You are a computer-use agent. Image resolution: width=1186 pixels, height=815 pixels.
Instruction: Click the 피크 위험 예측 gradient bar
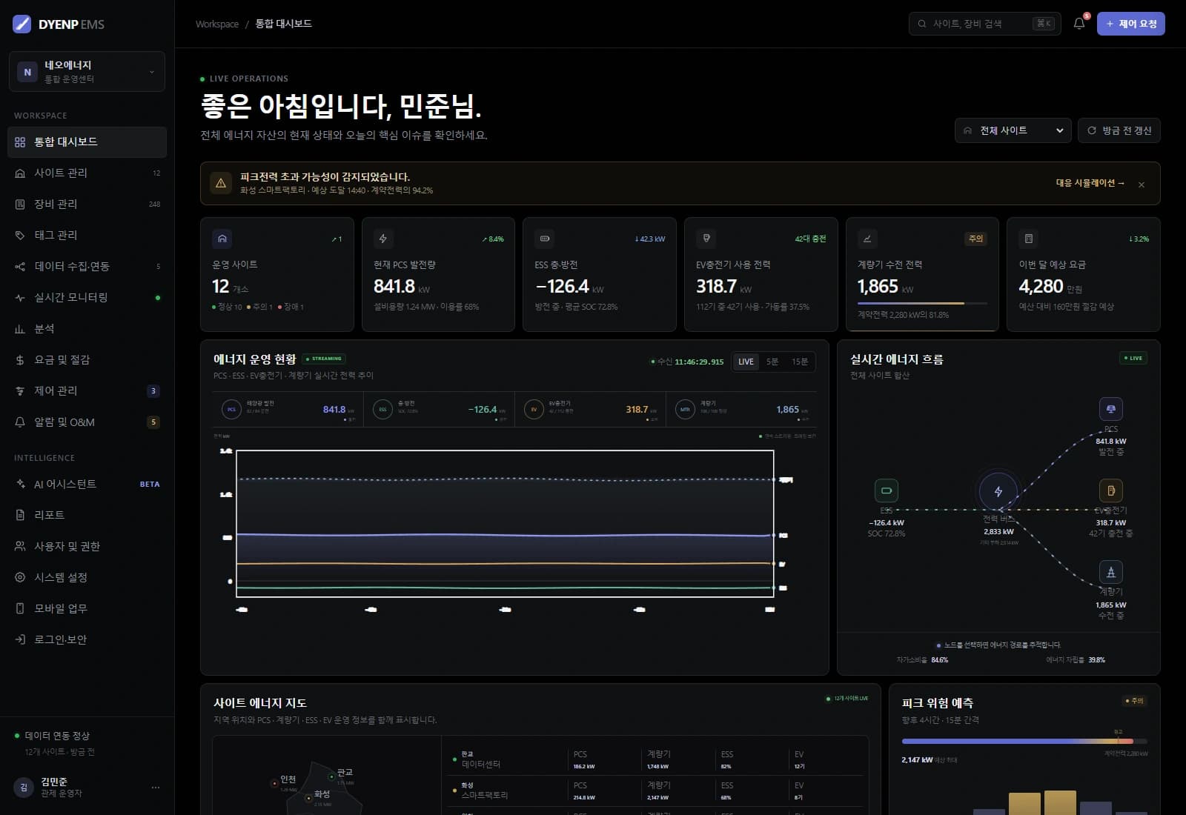point(1024,741)
